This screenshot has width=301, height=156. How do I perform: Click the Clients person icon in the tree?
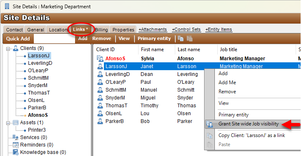pos(16,48)
